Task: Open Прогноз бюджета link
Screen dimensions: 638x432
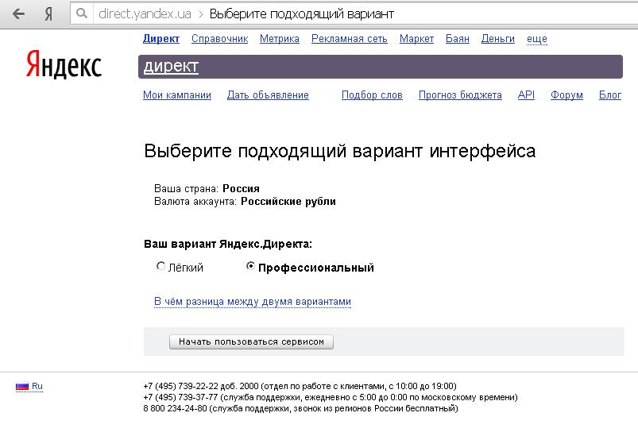Action: [x=460, y=94]
